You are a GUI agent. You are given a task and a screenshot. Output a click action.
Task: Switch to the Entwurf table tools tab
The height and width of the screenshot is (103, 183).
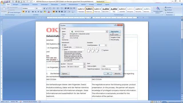pos(99,5)
